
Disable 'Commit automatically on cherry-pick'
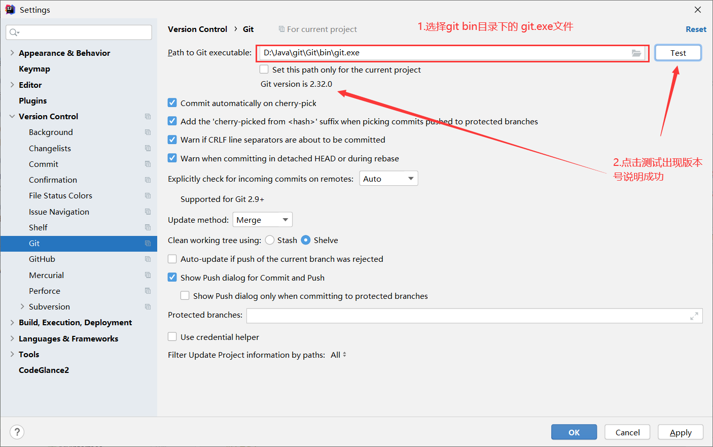click(172, 102)
